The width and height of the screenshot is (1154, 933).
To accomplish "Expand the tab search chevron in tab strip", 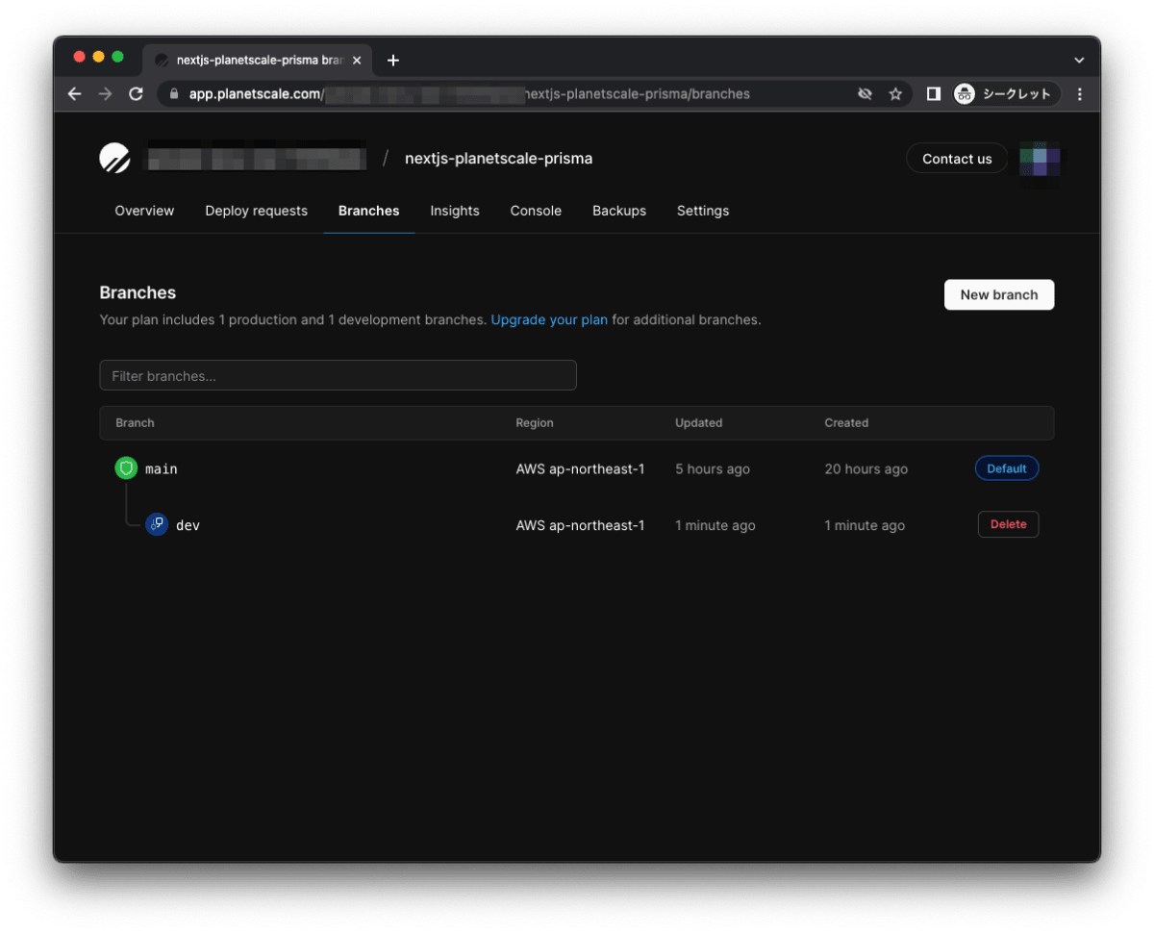I will point(1079,60).
